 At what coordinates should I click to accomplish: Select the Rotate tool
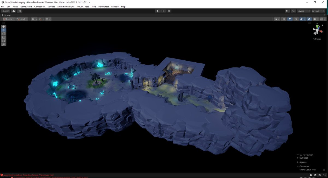click(x=4, y=34)
